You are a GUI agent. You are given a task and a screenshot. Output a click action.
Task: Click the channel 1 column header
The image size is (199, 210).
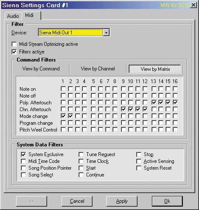coord(63,81)
